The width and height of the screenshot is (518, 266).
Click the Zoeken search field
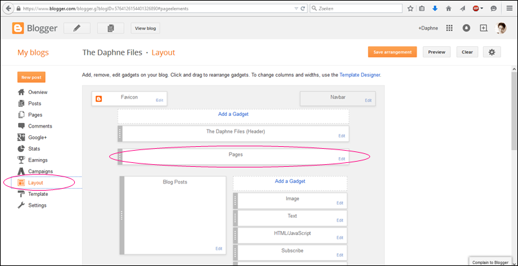pyautogui.click(x=356, y=8)
